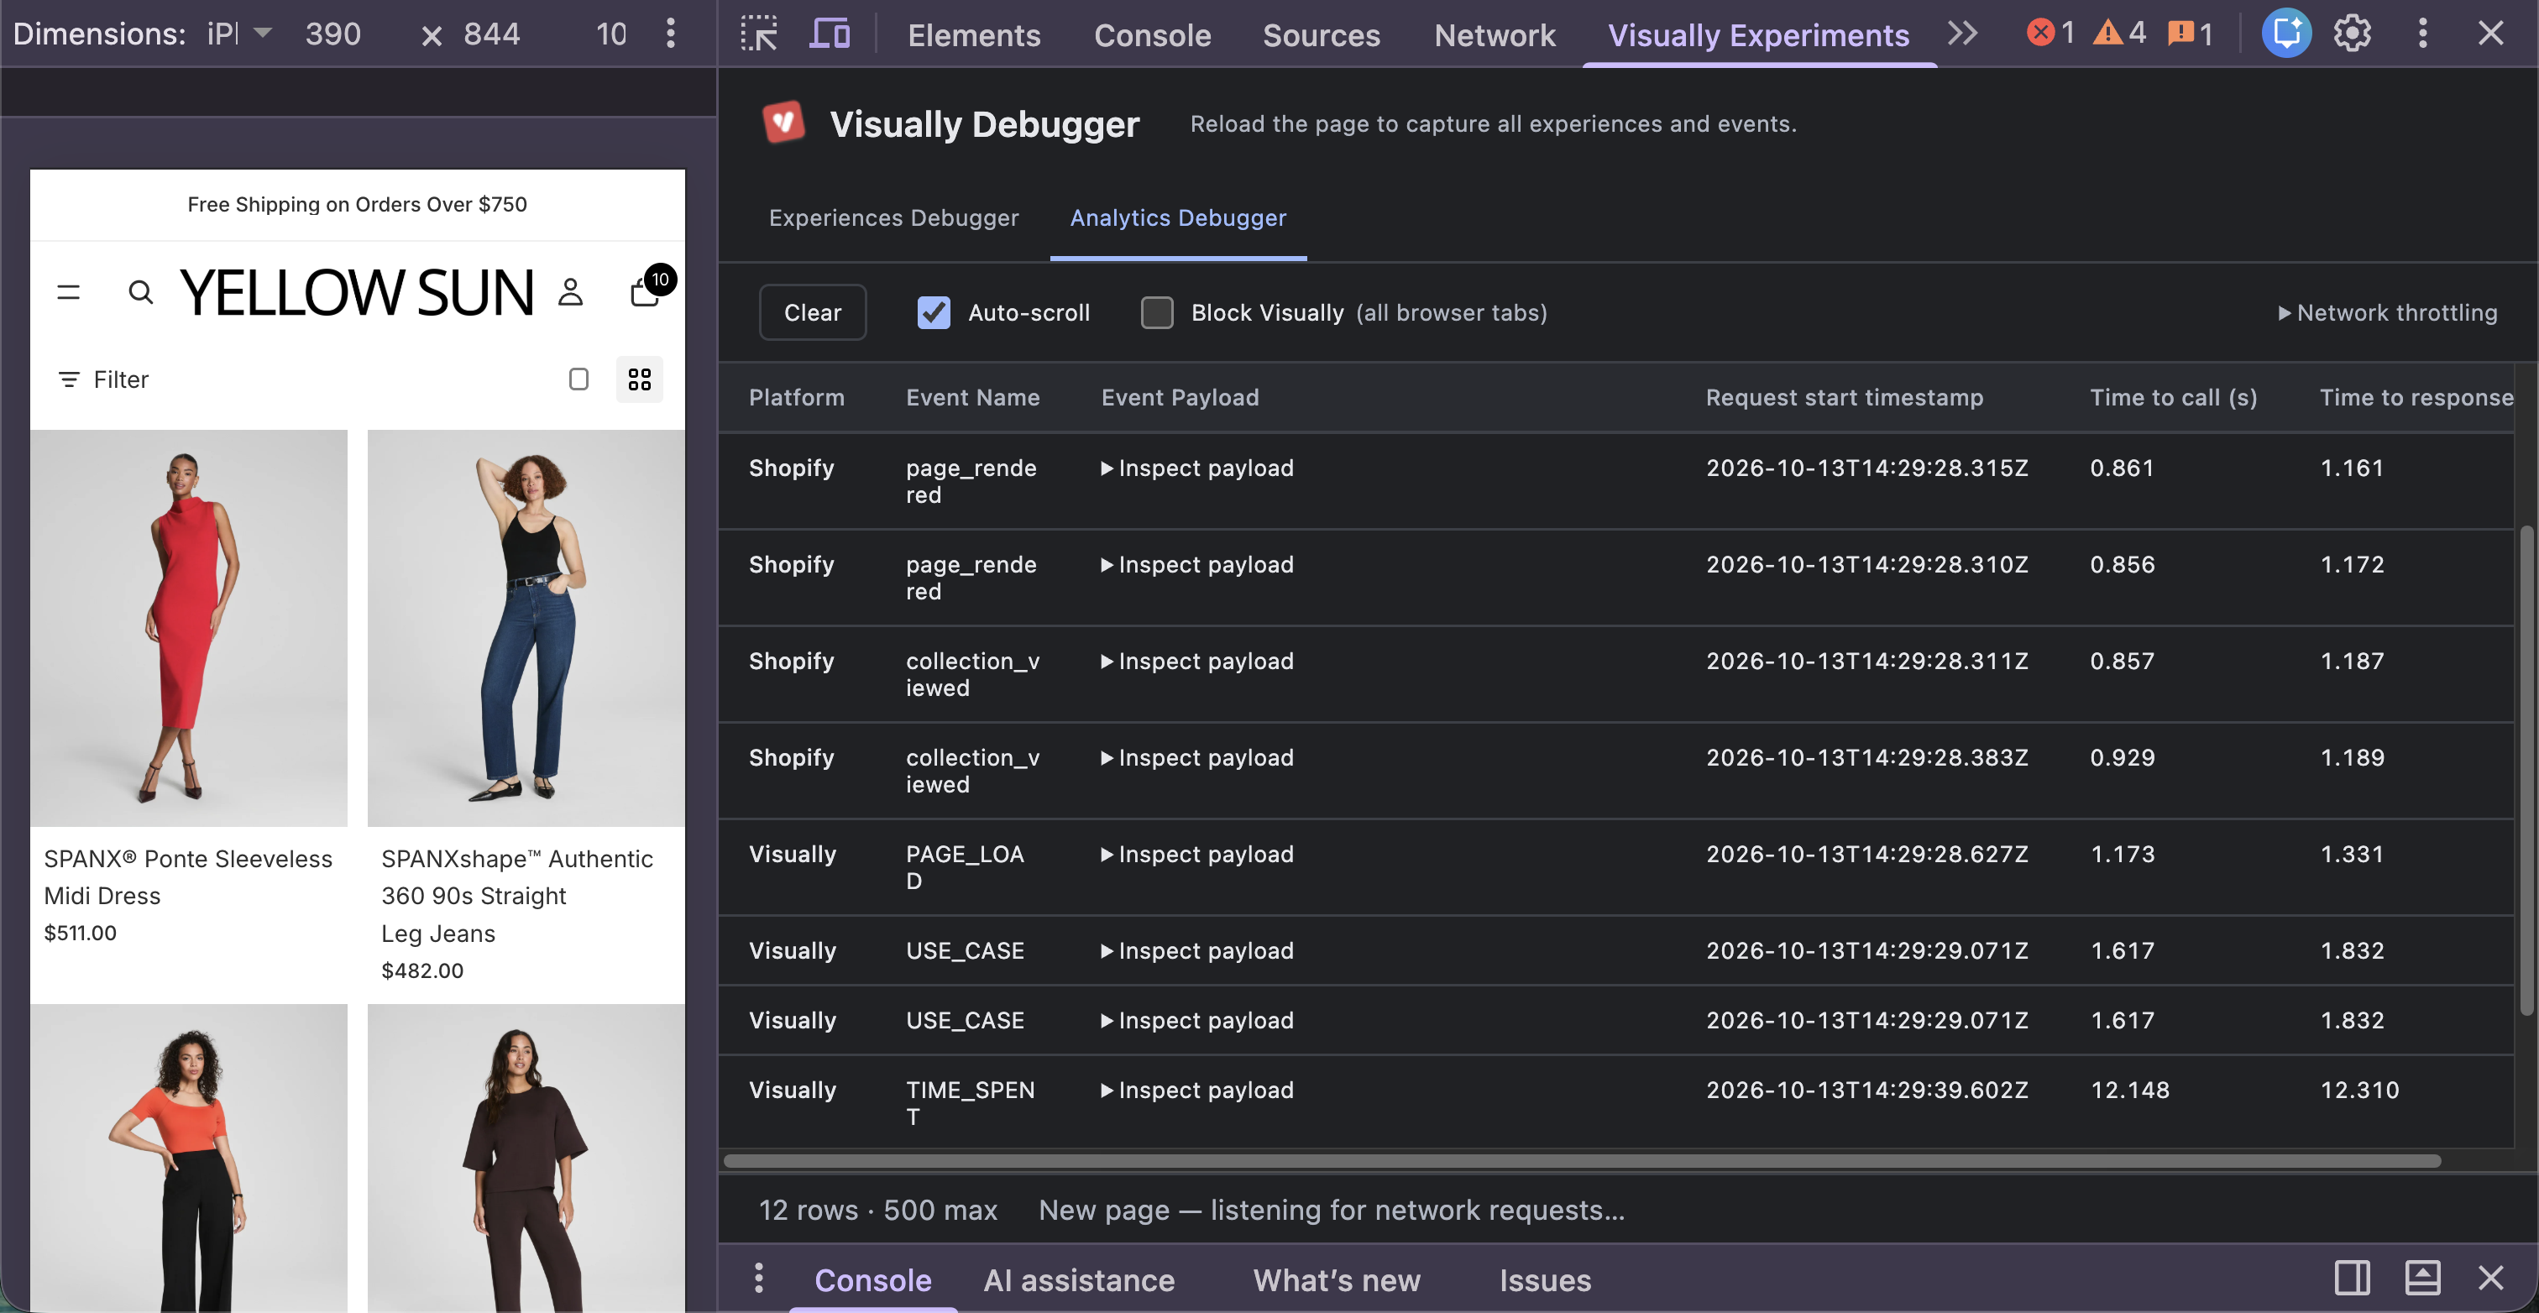Open the DevTools settings gear
This screenshot has width=2539, height=1313.
(x=2352, y=34)
